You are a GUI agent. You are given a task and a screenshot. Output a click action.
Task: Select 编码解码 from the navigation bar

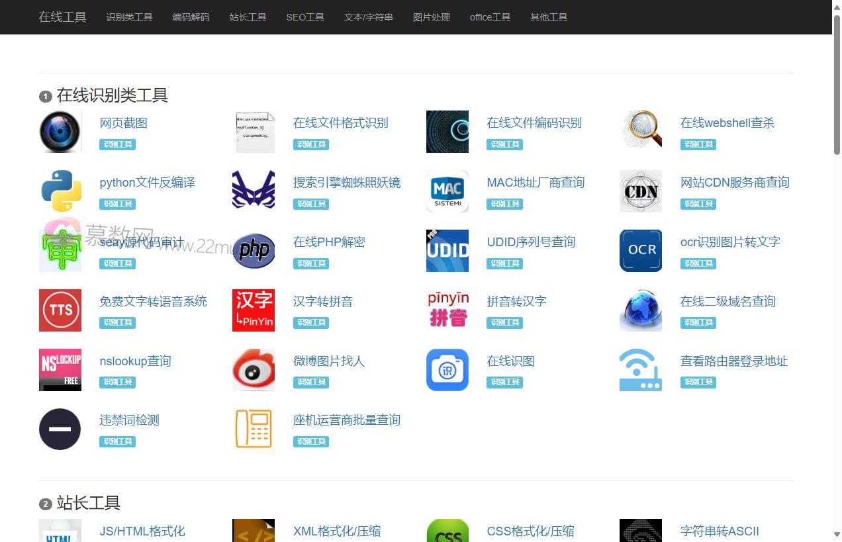(x=191, y=17)
